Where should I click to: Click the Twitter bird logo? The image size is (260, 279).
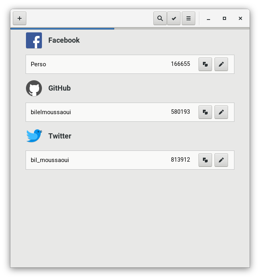tap(34, 136)
